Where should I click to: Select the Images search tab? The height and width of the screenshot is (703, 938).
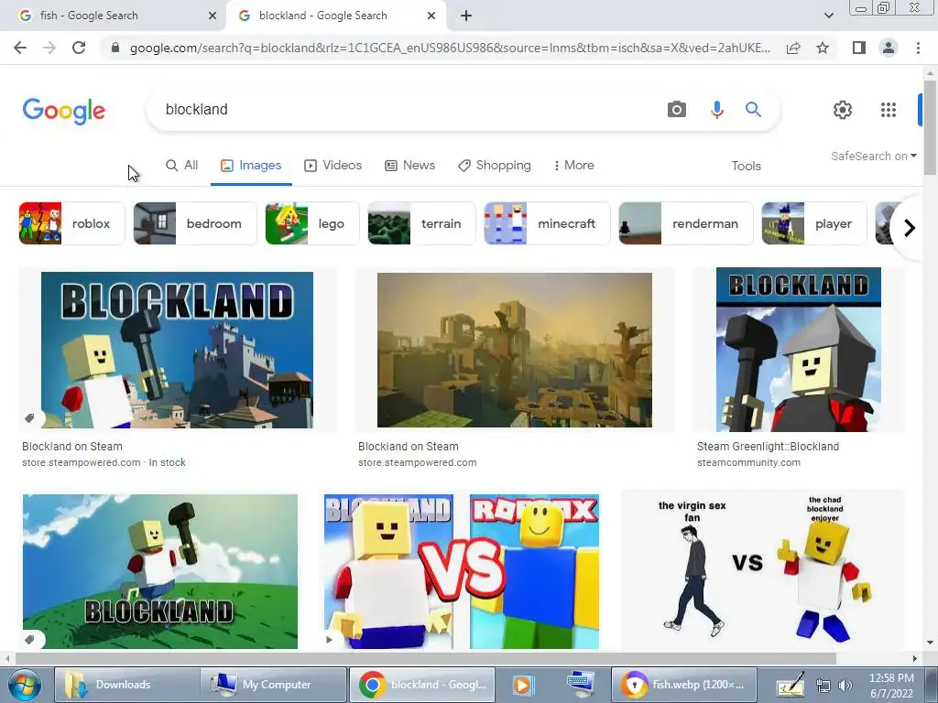251,166
